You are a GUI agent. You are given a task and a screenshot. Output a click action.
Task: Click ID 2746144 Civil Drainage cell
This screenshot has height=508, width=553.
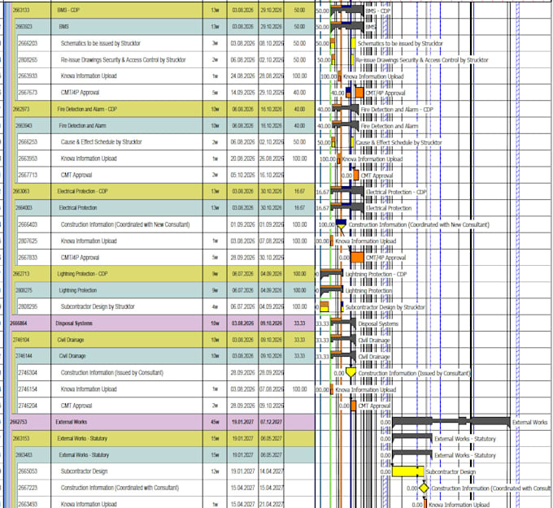click(33, 356)
